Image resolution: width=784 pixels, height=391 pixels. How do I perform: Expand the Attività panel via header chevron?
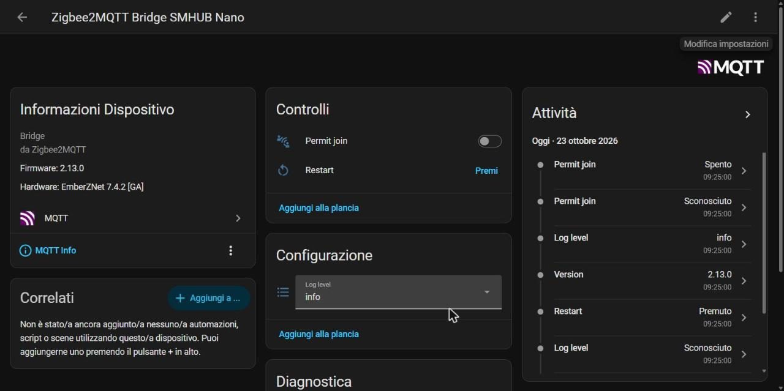tap(747, 114)
